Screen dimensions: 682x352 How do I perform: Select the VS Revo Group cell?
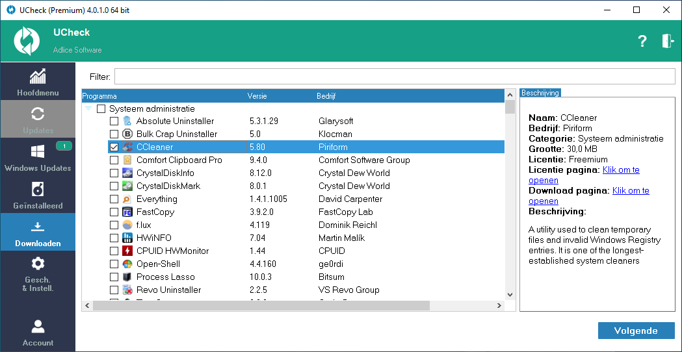[x=349, y=290]
